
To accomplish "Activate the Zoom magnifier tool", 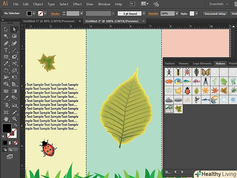I will click(14, 119).
